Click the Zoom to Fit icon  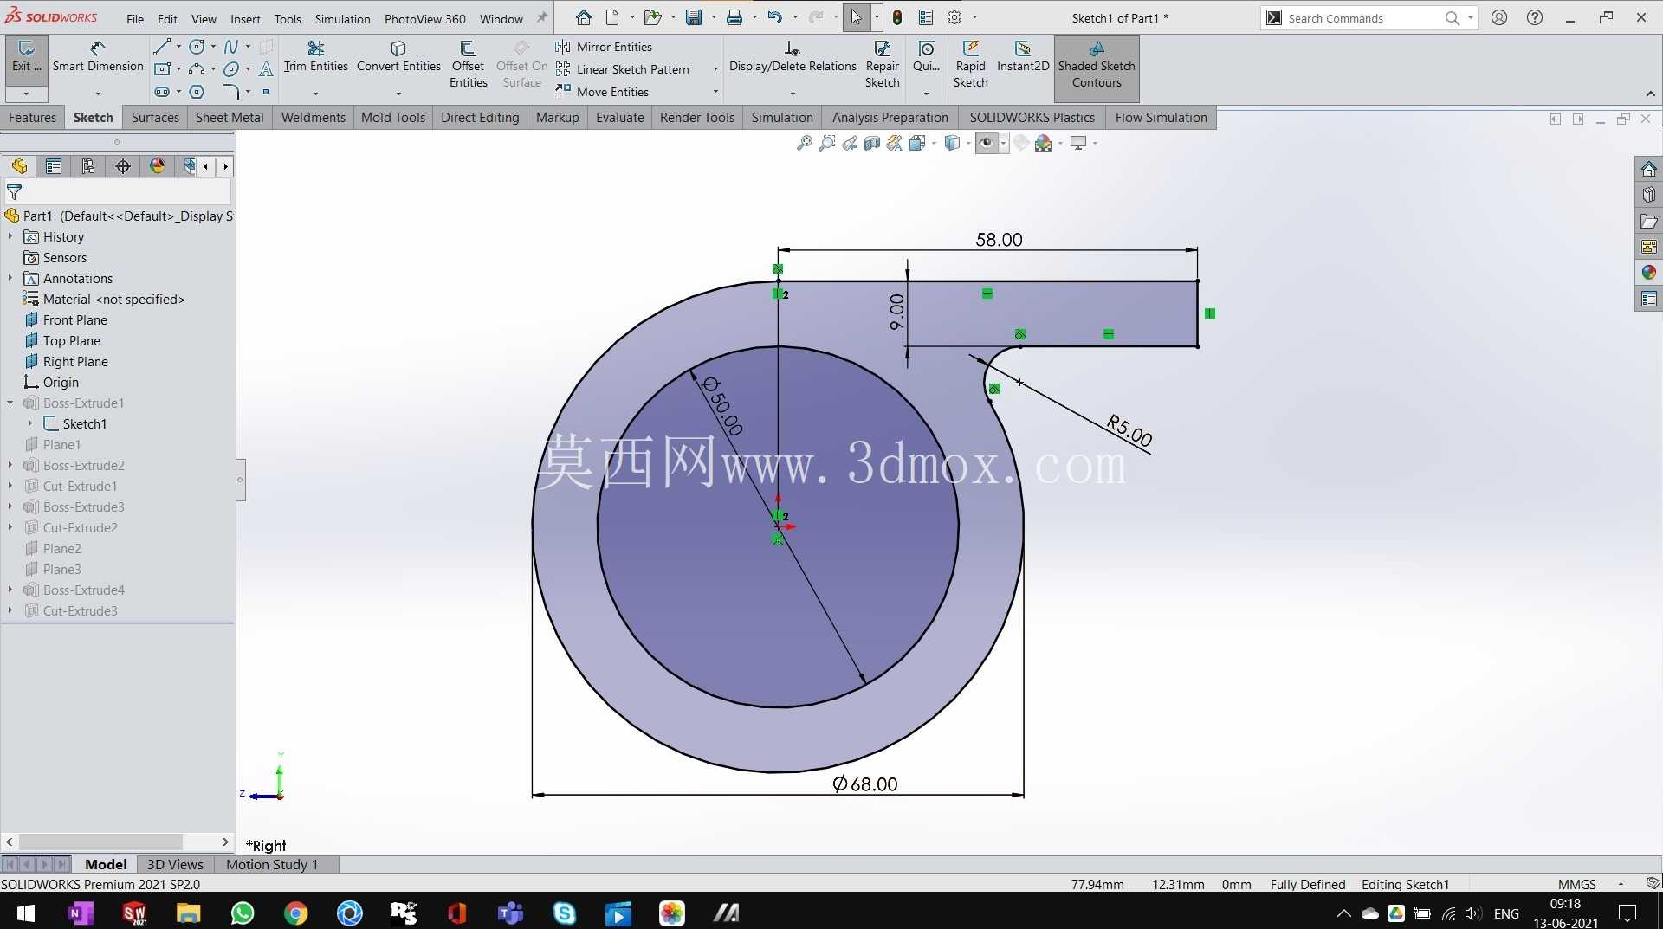tap(804, 143)
